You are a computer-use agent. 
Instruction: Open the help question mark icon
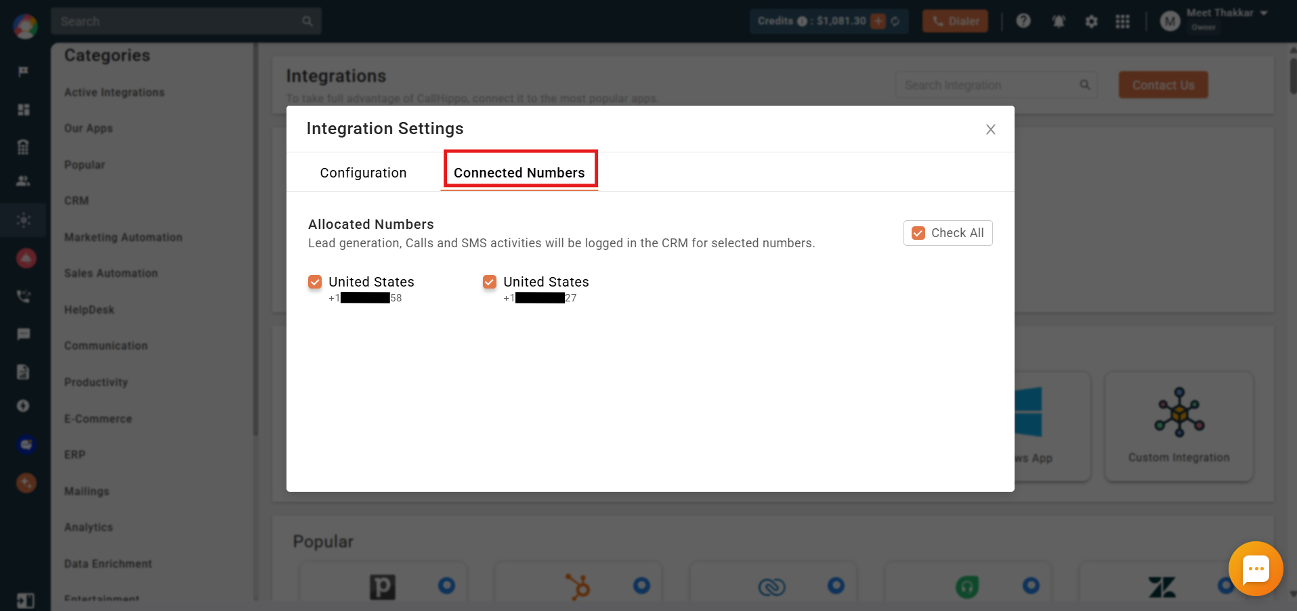1023,21
